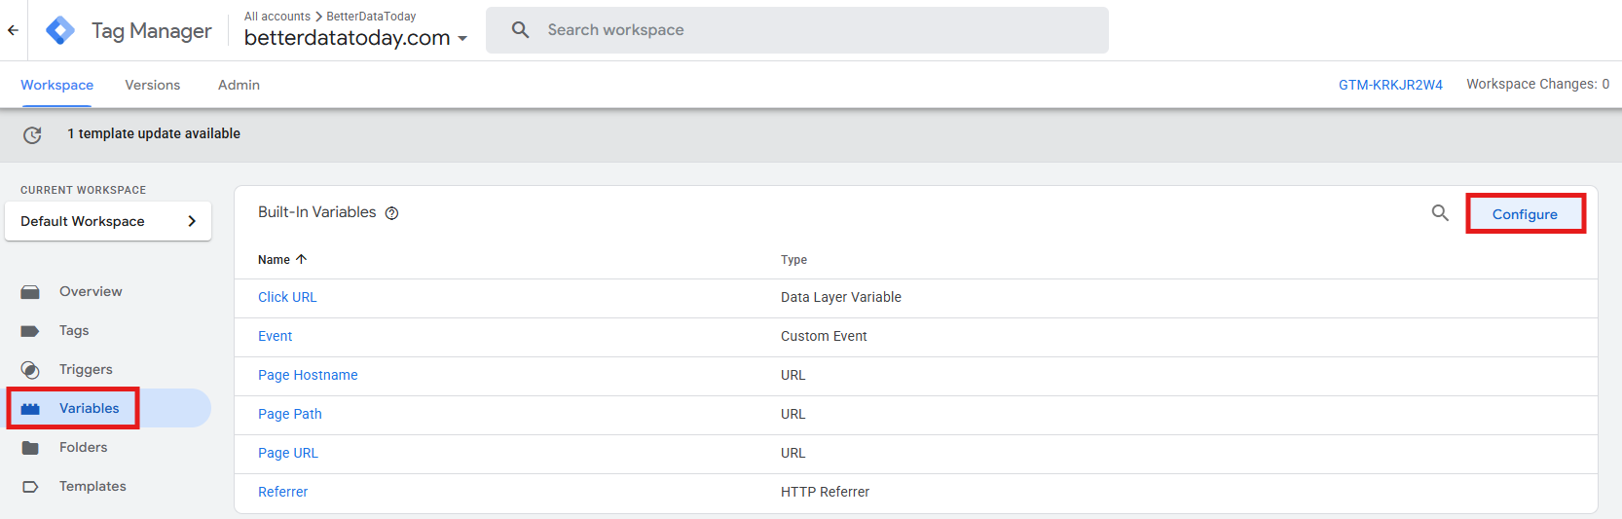Click the Variables sidebar icon
Image resolution: width=1622 pixels, height=519 pixels.
pos(30,409)
